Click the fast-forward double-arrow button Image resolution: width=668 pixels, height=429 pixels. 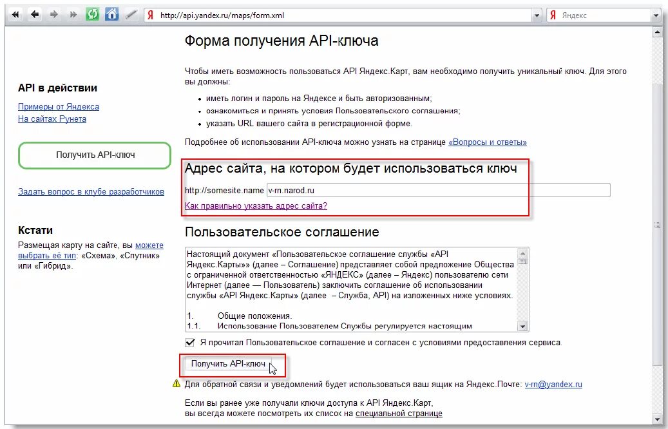(x=73, y=15)
